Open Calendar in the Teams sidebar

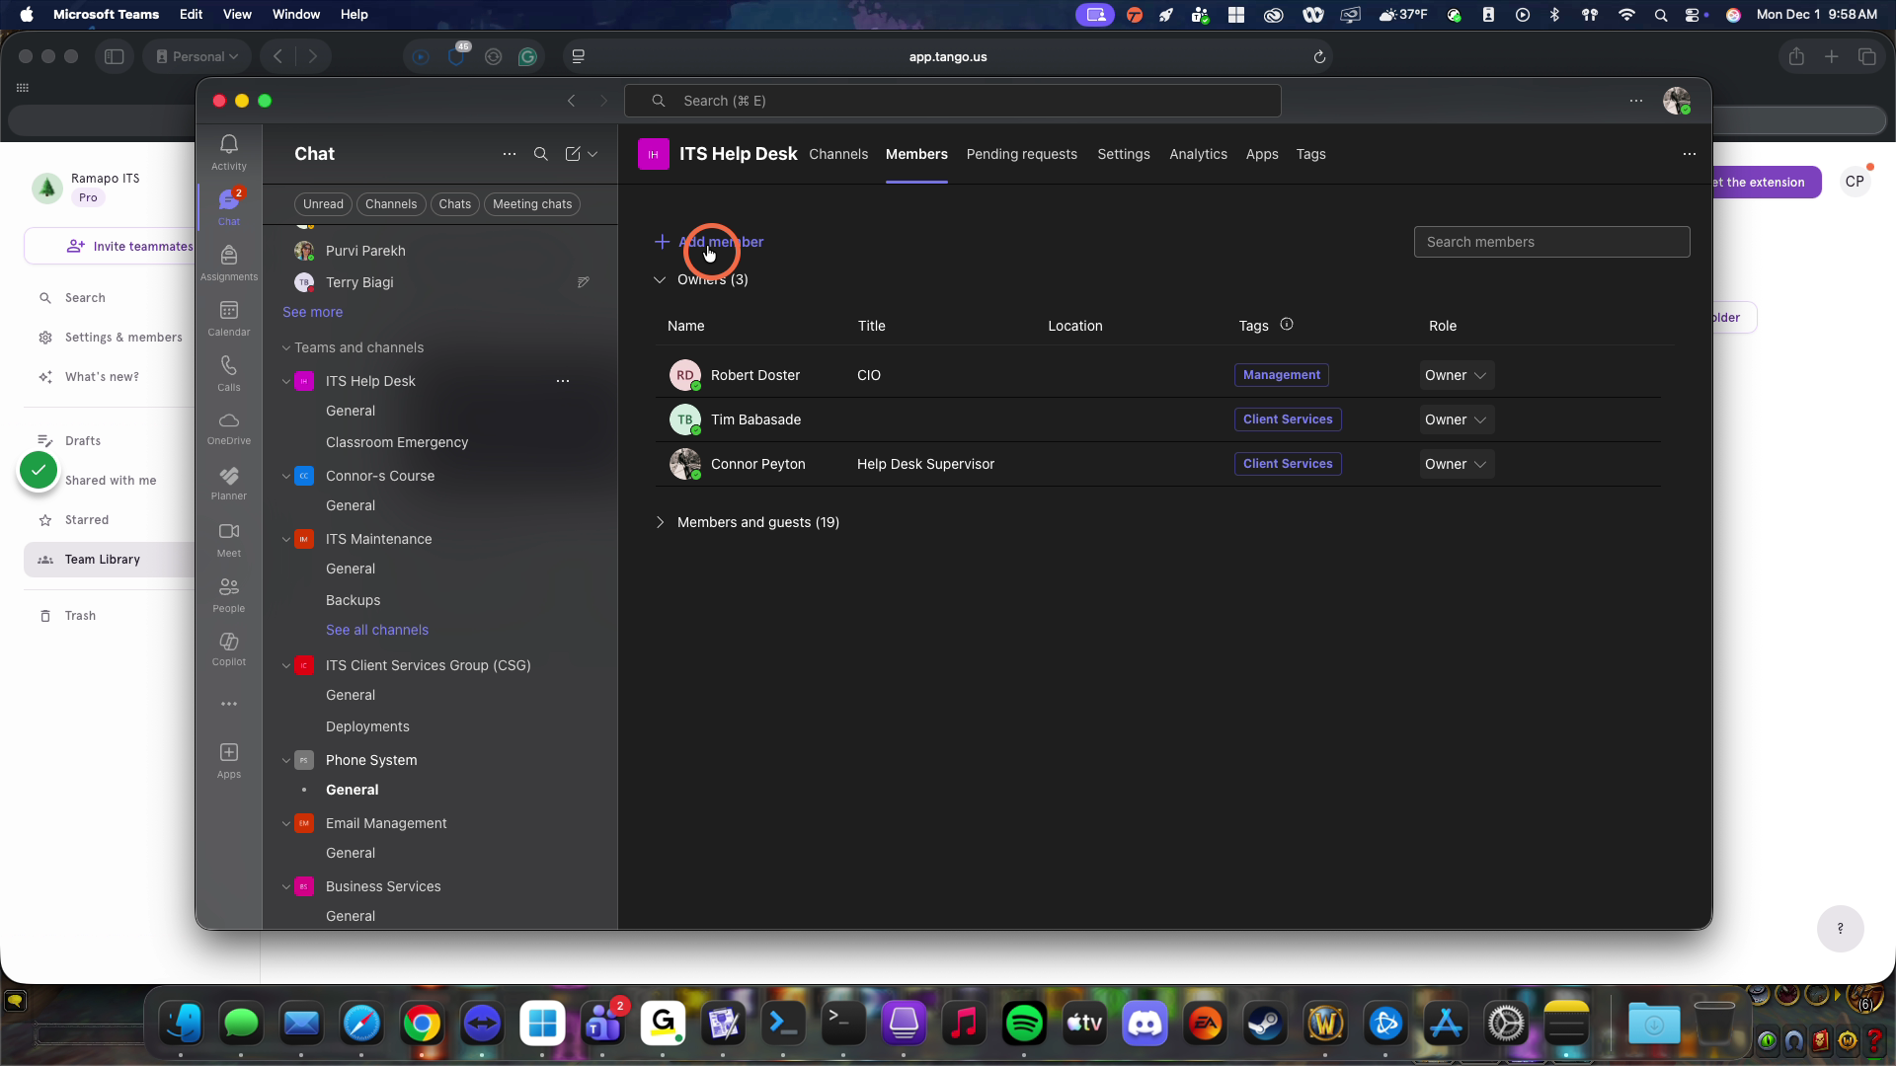click(x=228, y=318)
